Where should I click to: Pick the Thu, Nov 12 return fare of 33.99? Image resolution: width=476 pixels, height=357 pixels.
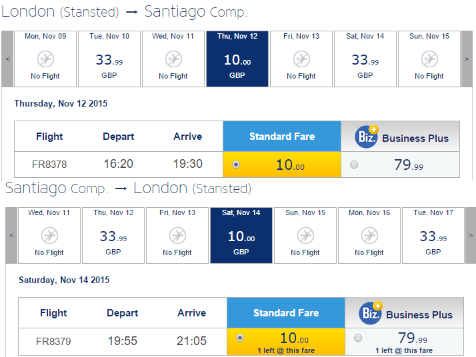pos(113,235)
